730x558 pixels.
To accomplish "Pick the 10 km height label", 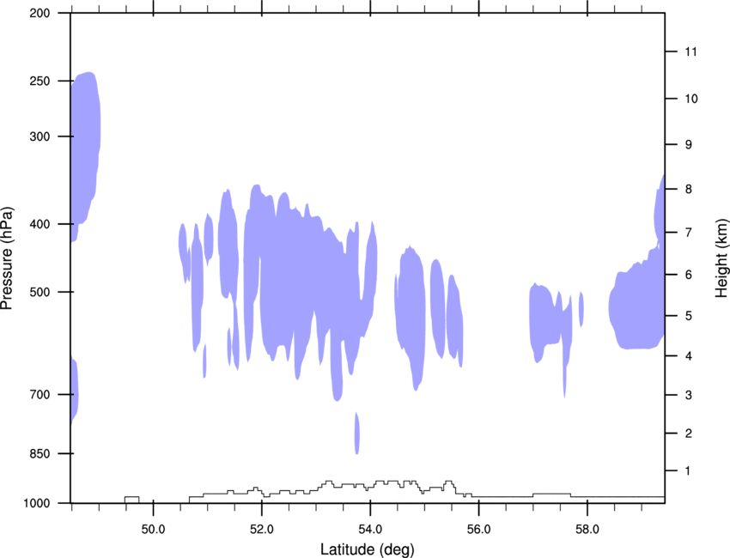I will 691,99.
